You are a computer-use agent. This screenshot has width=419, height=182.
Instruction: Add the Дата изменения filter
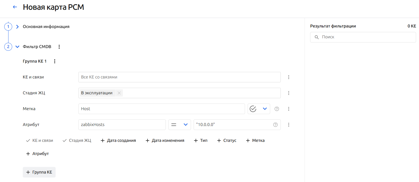tap(165, 141)
